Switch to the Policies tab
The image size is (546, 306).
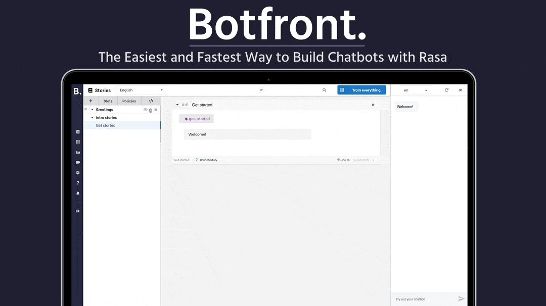(x=129, y=101)
